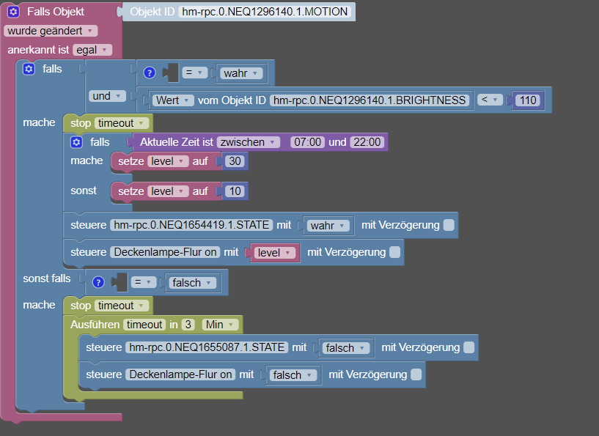Viewport: 599px width, 436px height.
Task: Select the 'sonst falls' label
Action: [x=47, y=278]
